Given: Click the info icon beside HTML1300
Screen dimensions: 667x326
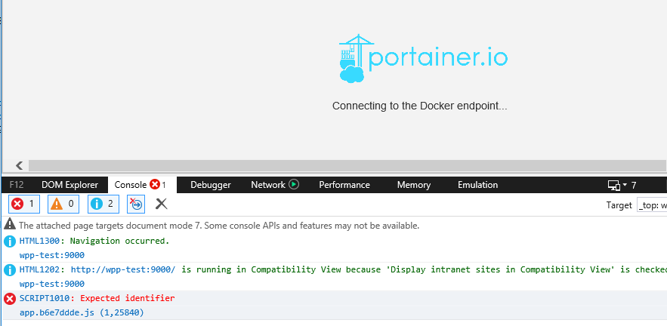Looking at the screenshot, I should [10, 241].
